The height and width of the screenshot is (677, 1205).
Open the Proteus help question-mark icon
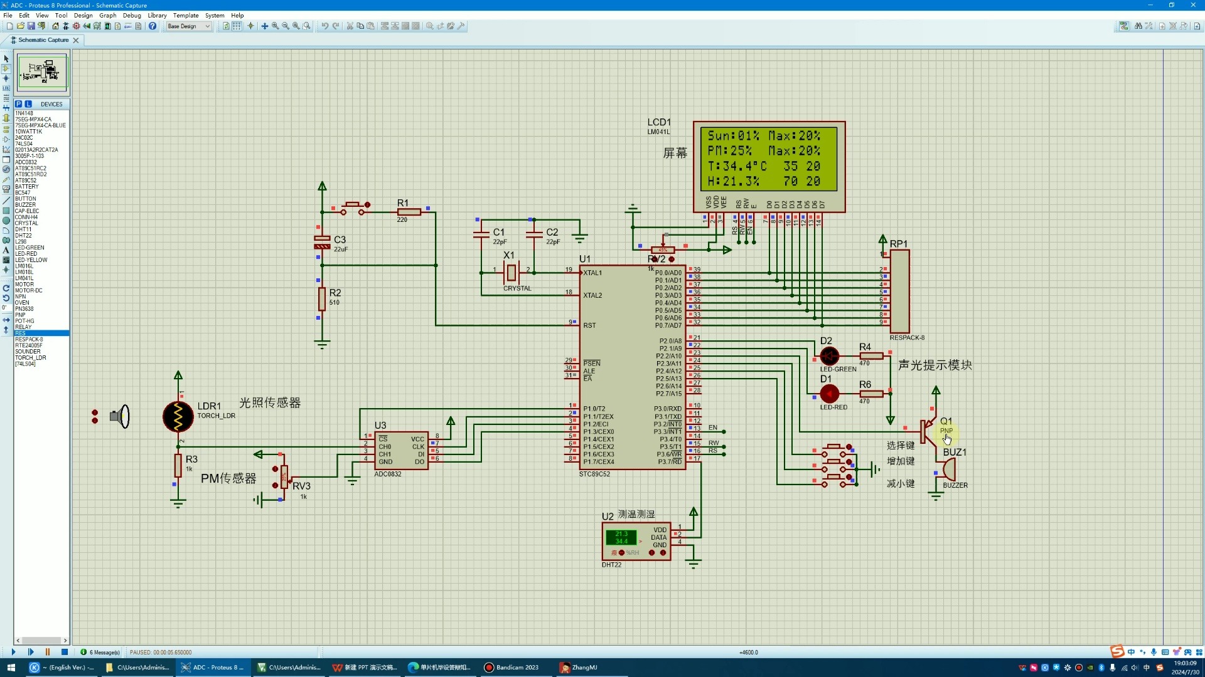tap(153, 26)
